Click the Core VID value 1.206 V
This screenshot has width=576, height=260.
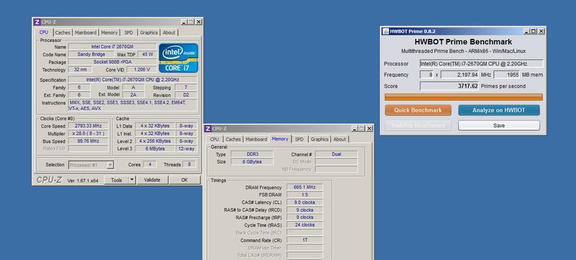142,70
